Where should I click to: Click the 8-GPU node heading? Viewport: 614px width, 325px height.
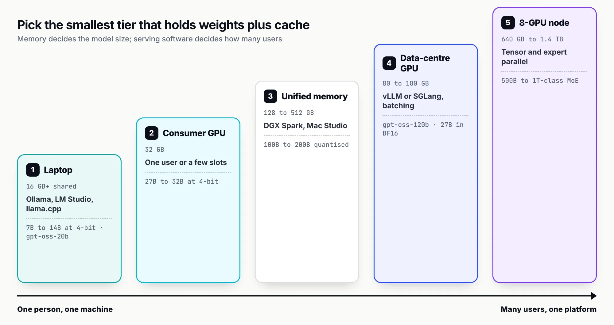[x=544, y=23]
